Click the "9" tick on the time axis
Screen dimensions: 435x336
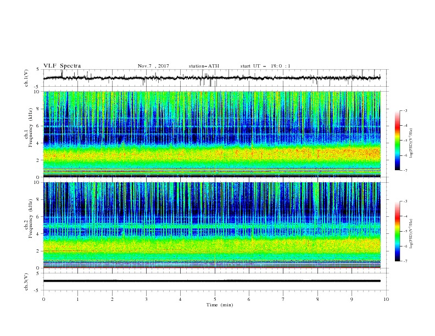(352, 299)
